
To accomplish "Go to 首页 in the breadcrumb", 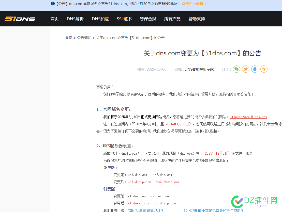I will [69, 38].
